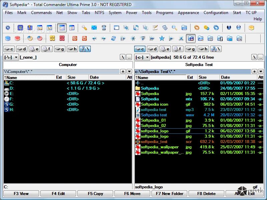The width and height of the screenshot is (267, 200).
Task: Click right panel asterisk favorites button
Action: 254,71
